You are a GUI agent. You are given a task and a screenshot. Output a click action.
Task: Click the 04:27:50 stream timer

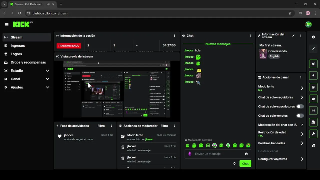click(x=169, y=45)
